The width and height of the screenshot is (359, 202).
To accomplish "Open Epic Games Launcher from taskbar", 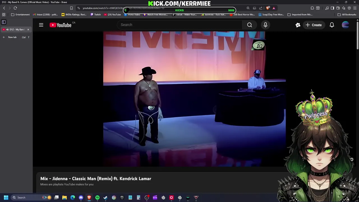I will [122, 198].
